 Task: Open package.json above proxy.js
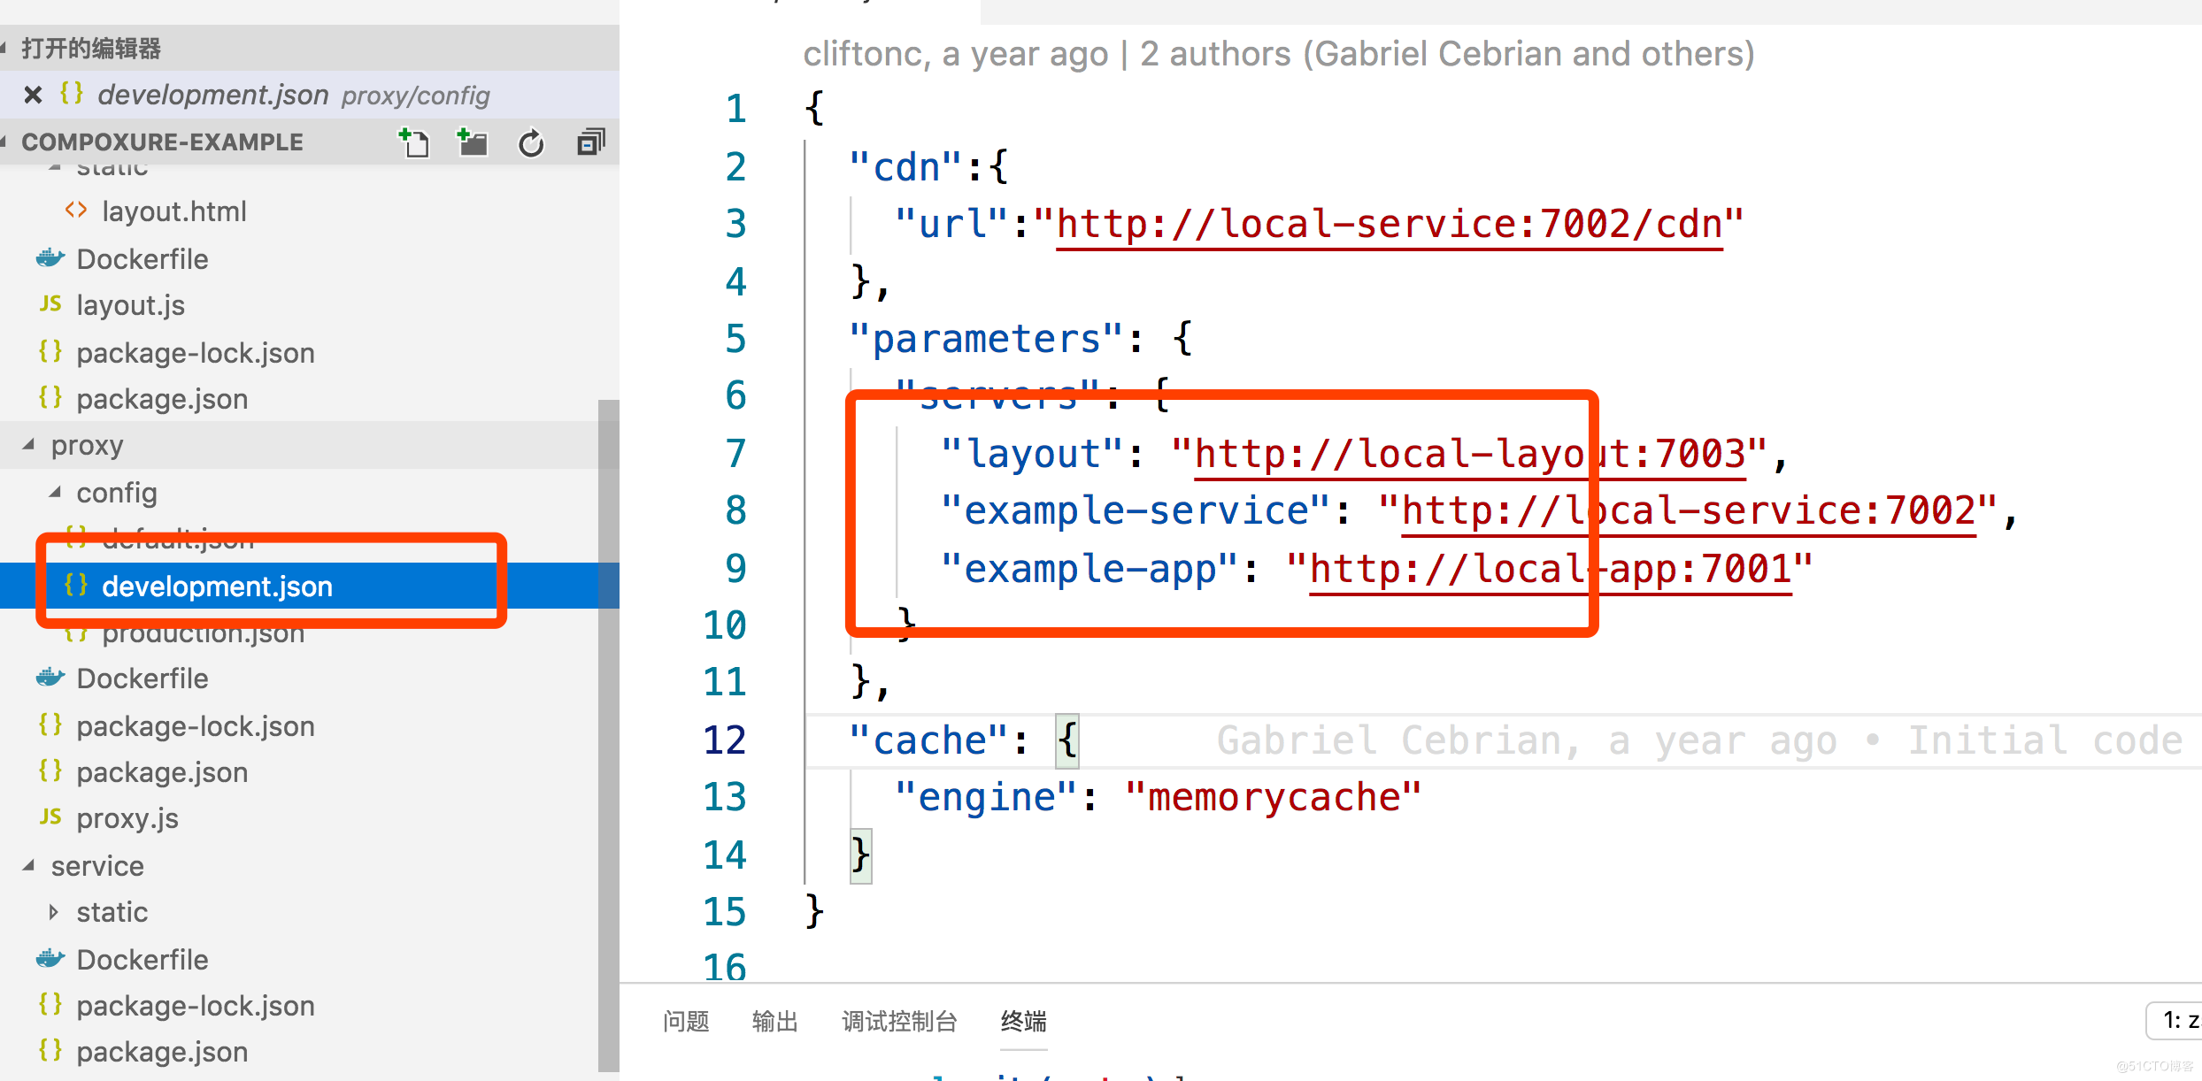162,772
